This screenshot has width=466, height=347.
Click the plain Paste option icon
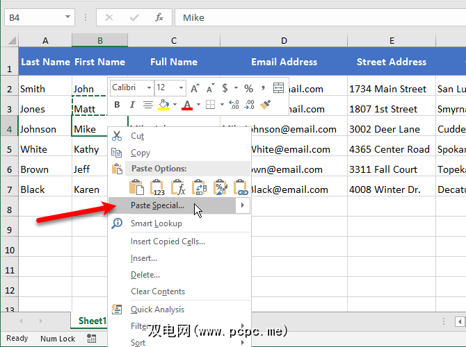136,187
